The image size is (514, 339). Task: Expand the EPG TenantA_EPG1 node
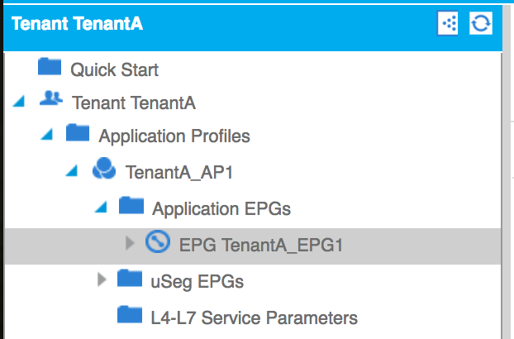click(x=130, y=243)
